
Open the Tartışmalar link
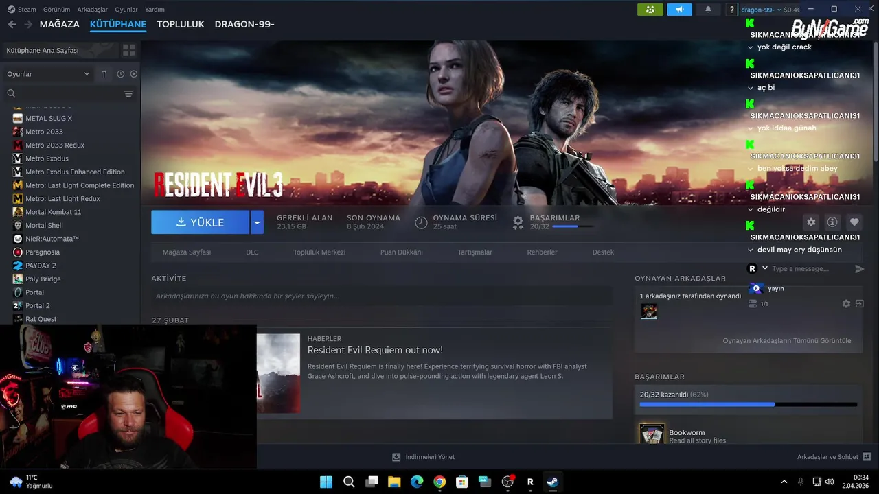coord(475,252)
